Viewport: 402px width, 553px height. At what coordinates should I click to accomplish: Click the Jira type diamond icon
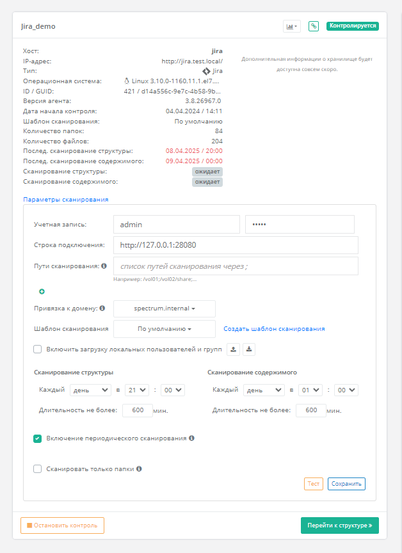click(206, 71)
